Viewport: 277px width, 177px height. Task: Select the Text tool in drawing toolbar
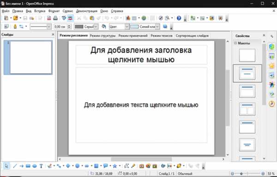(x=41, y=166)
